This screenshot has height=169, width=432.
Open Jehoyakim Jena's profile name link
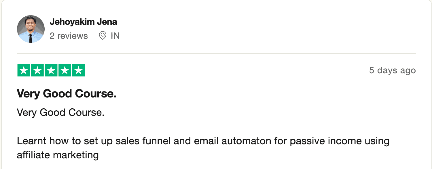(x=83, y=22)
